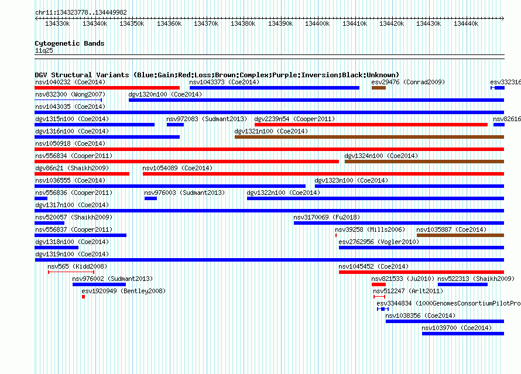Open dgv2239n54 (Cooper2011) loss variant

coord(371,125)
